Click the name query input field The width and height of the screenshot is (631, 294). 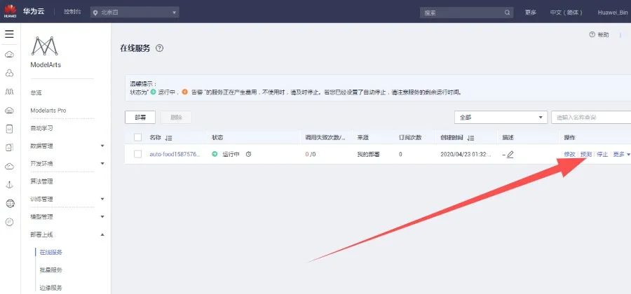(591, 118)
